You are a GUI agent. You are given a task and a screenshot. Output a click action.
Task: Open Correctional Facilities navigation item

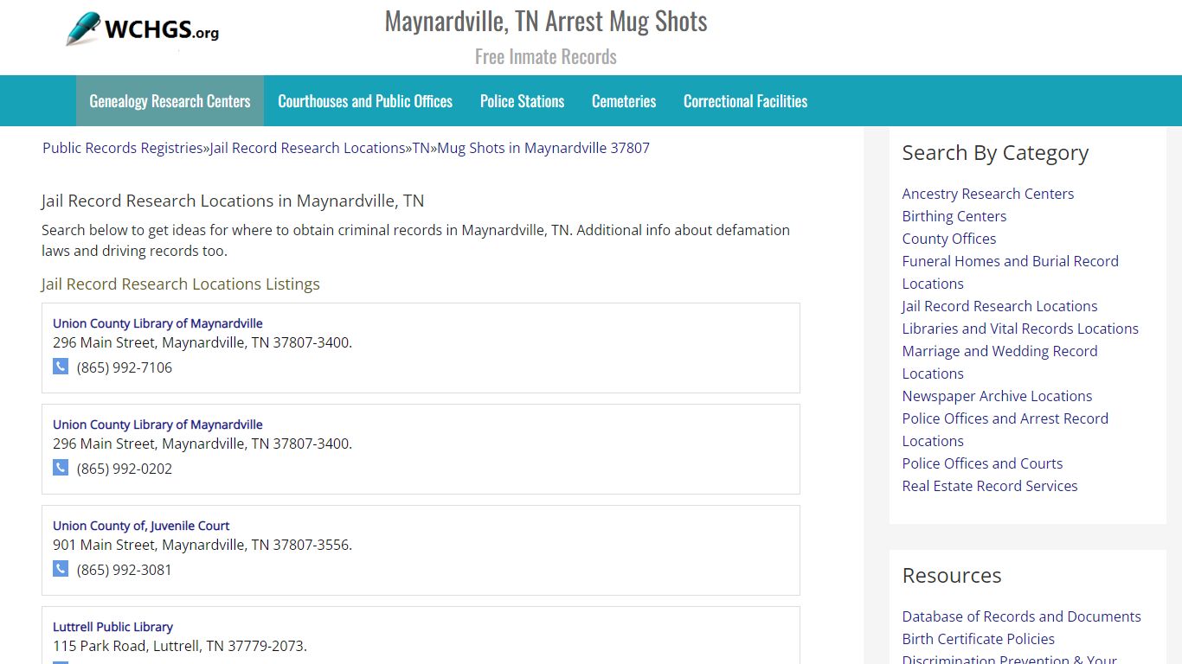tap(745, 101)
